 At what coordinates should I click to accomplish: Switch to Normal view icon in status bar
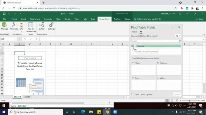[x=167, y=101]
